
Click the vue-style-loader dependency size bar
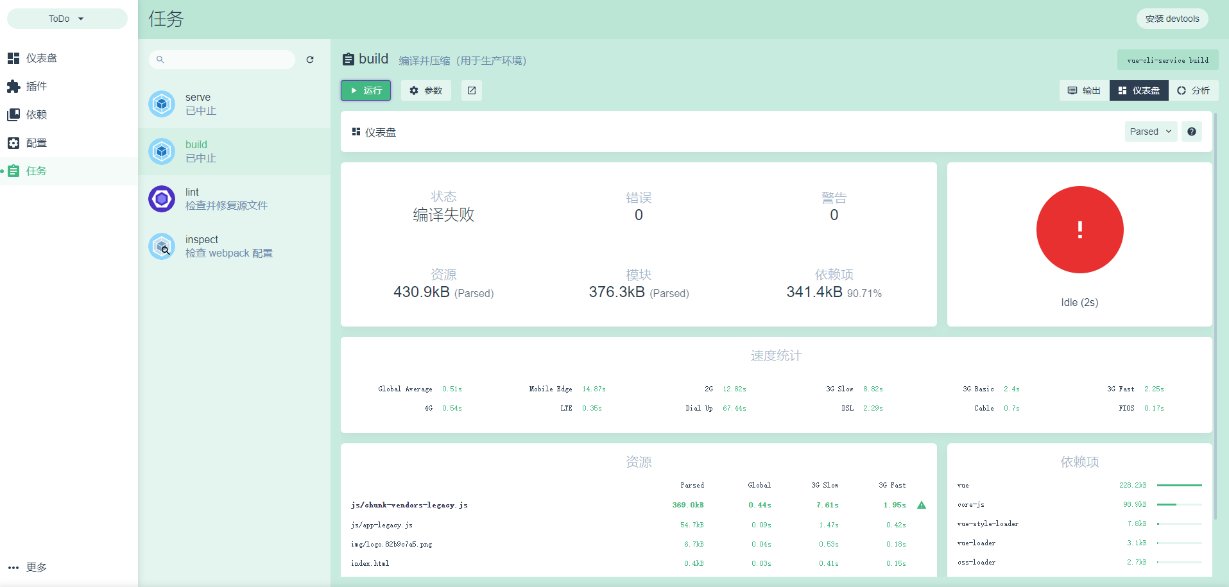(1180, 523)
